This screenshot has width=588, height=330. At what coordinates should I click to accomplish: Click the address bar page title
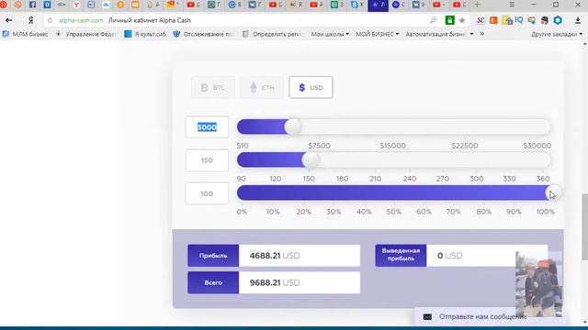(x=150, y=20)
